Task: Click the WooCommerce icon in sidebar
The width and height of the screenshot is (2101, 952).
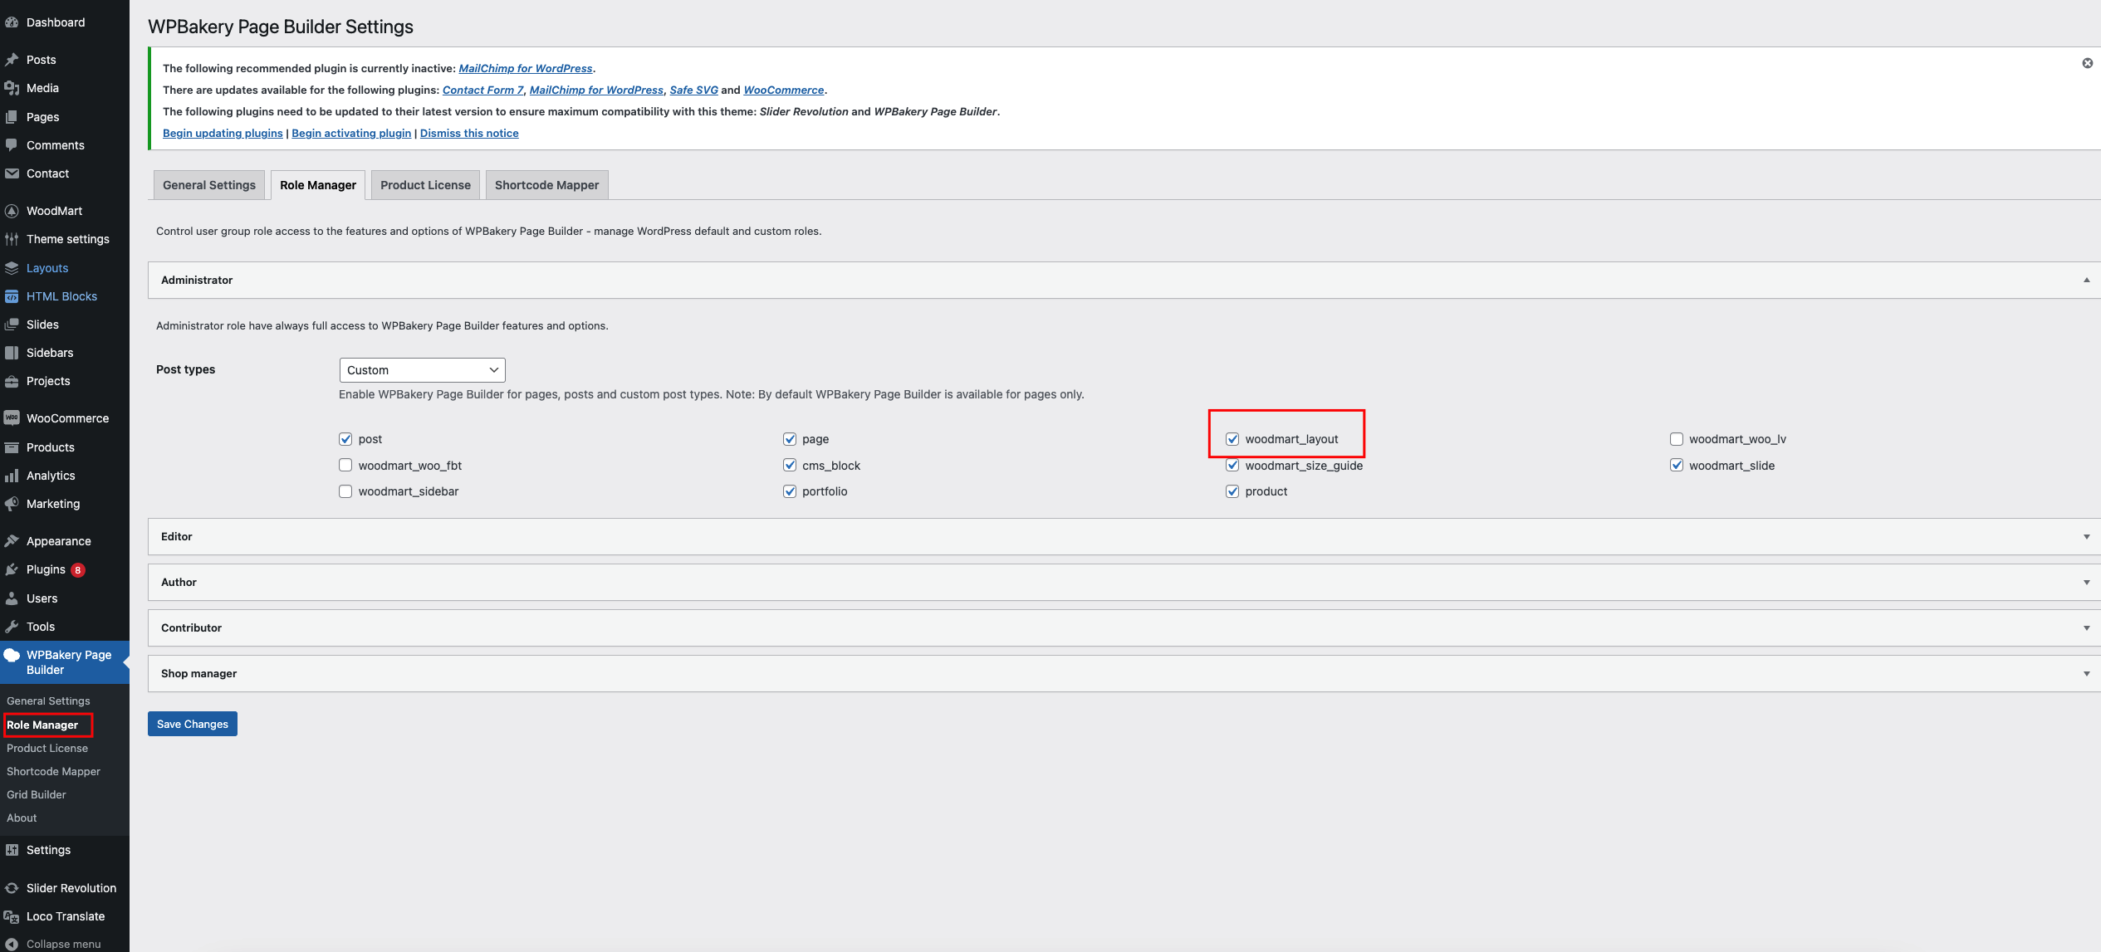Action: point(12,418)
